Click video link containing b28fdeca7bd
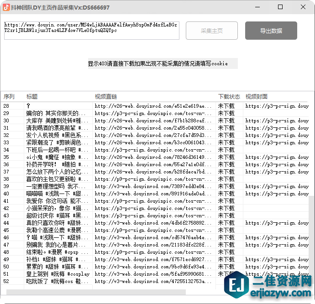This screenshot has height=304, width=315. pyautogui.click(x=153, y=172)
